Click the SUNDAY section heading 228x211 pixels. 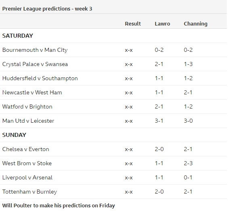coord(14,135)
